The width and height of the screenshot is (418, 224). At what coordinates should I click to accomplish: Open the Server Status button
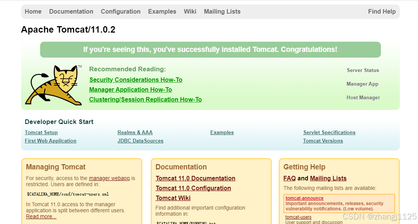point(363,70)
